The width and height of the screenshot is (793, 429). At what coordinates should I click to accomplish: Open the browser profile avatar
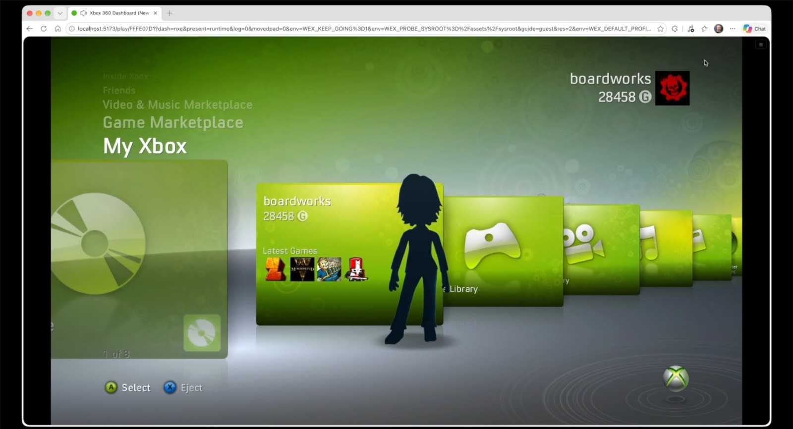coord(719,29)
